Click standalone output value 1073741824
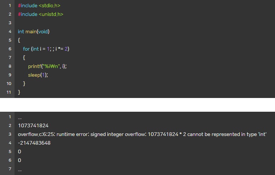 [x=33, y=125]
